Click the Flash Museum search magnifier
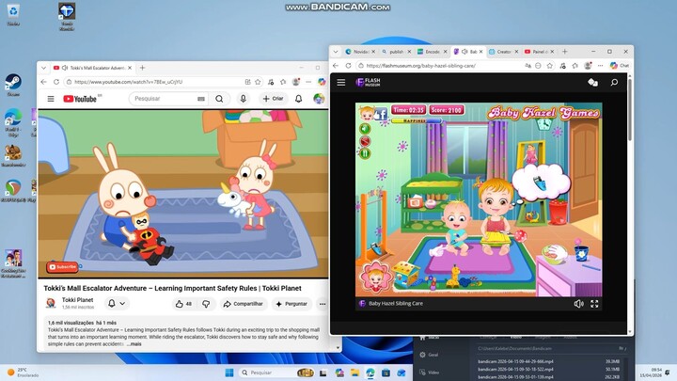The height and width of the screenshot is (381, 677). tap(614, 83)
